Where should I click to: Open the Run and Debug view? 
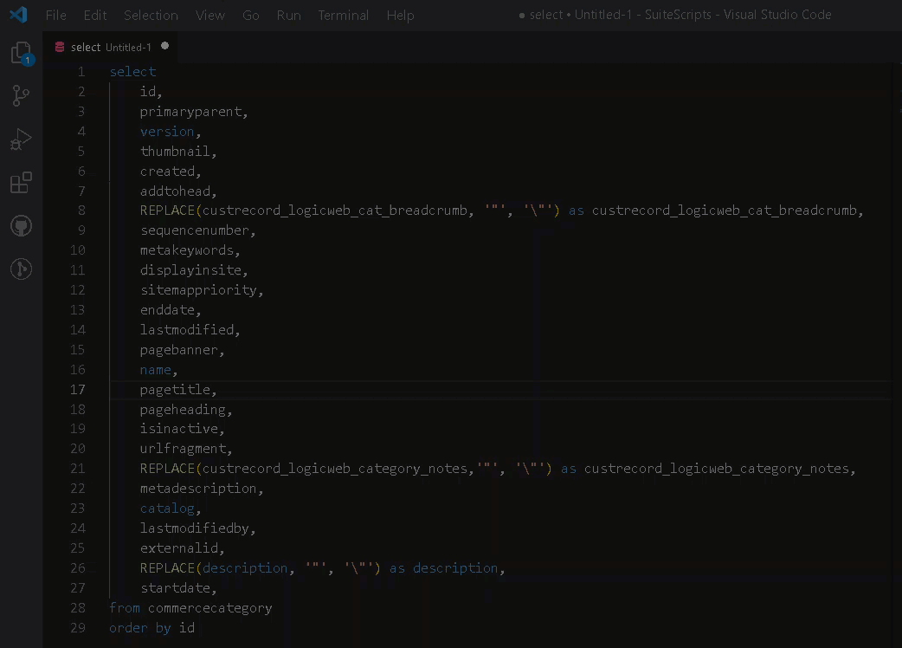pyautogui.click(x=21, y=139)
